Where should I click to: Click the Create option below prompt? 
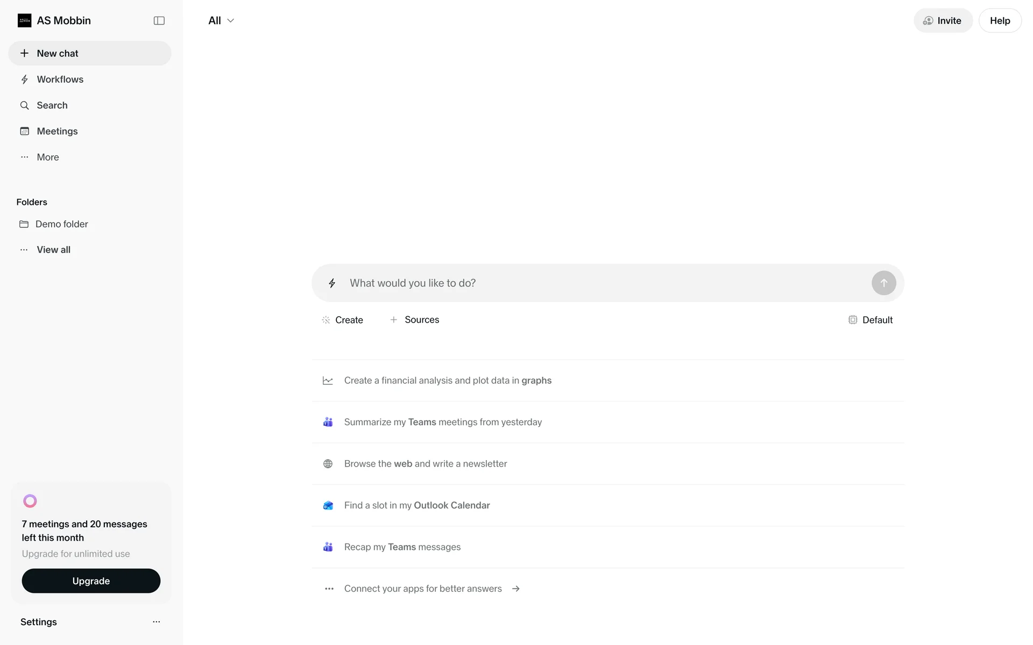pyautogui.click(x=342, y=320)
